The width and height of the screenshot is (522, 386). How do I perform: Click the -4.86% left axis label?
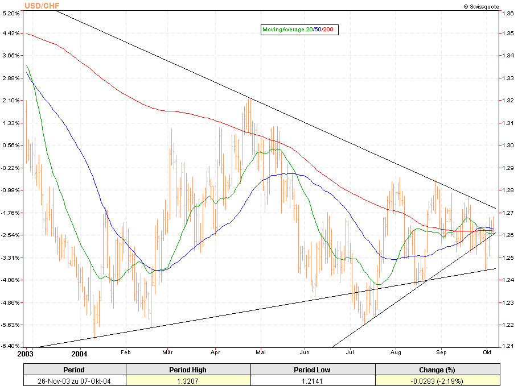10,302
